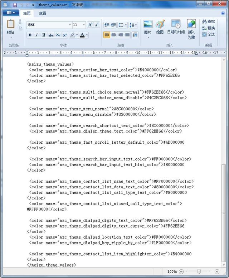Toggle underline formatting
The height and width of the screenshot is (278, 229).
coord(44,35)
